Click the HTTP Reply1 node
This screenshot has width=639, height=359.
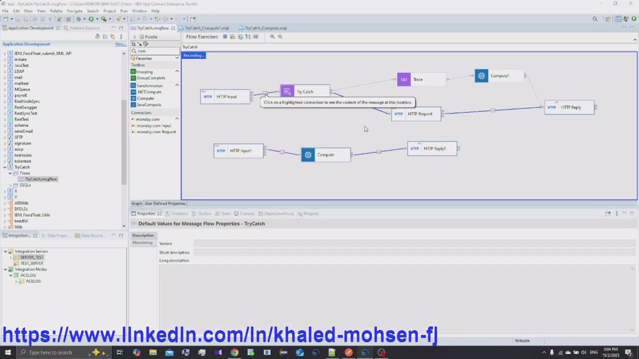432,149
